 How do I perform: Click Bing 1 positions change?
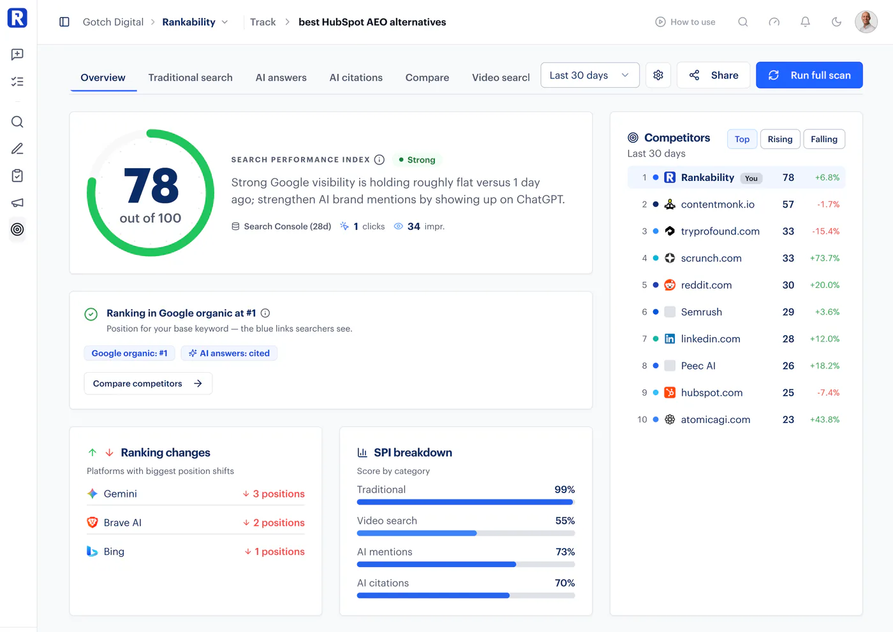[x=274, y=551]
